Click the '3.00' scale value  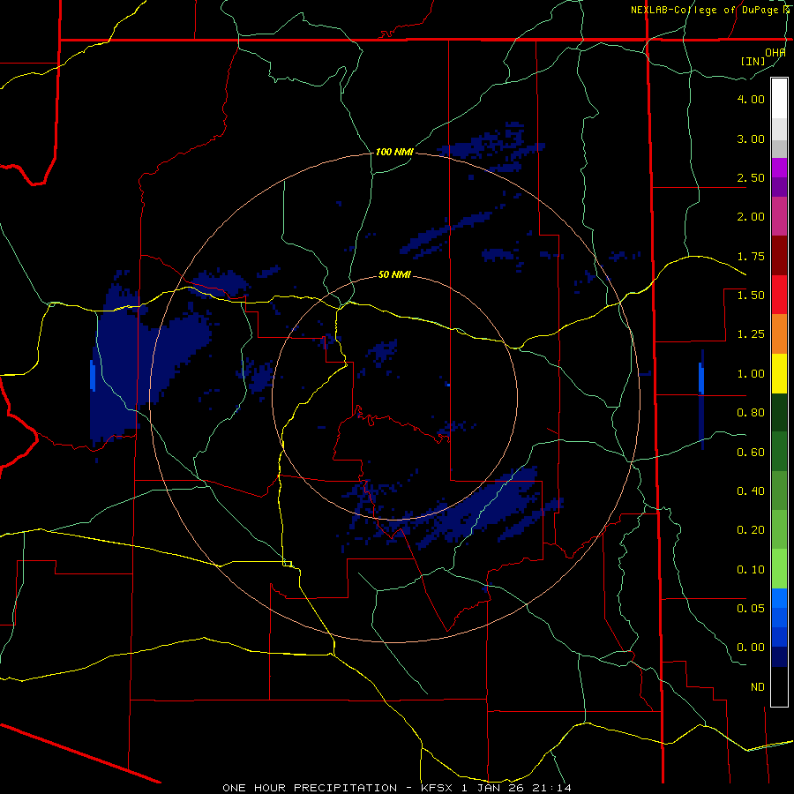(751, 139)
